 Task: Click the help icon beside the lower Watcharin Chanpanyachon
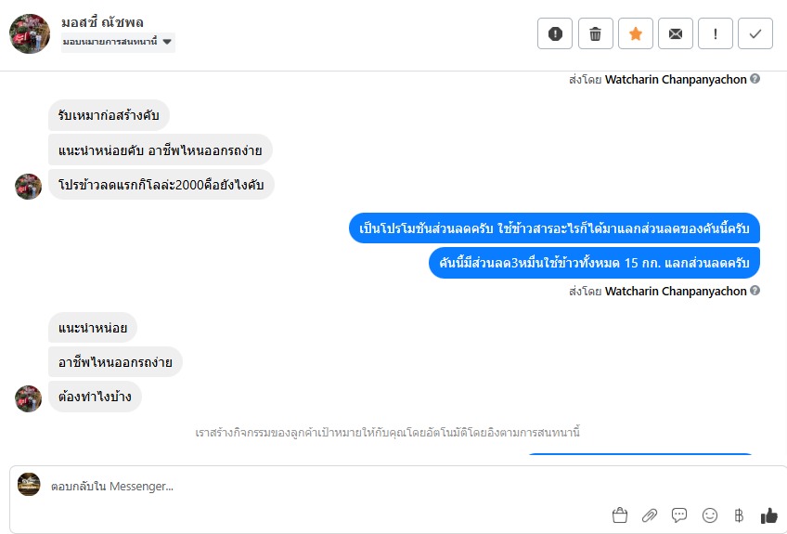[755, 291]
